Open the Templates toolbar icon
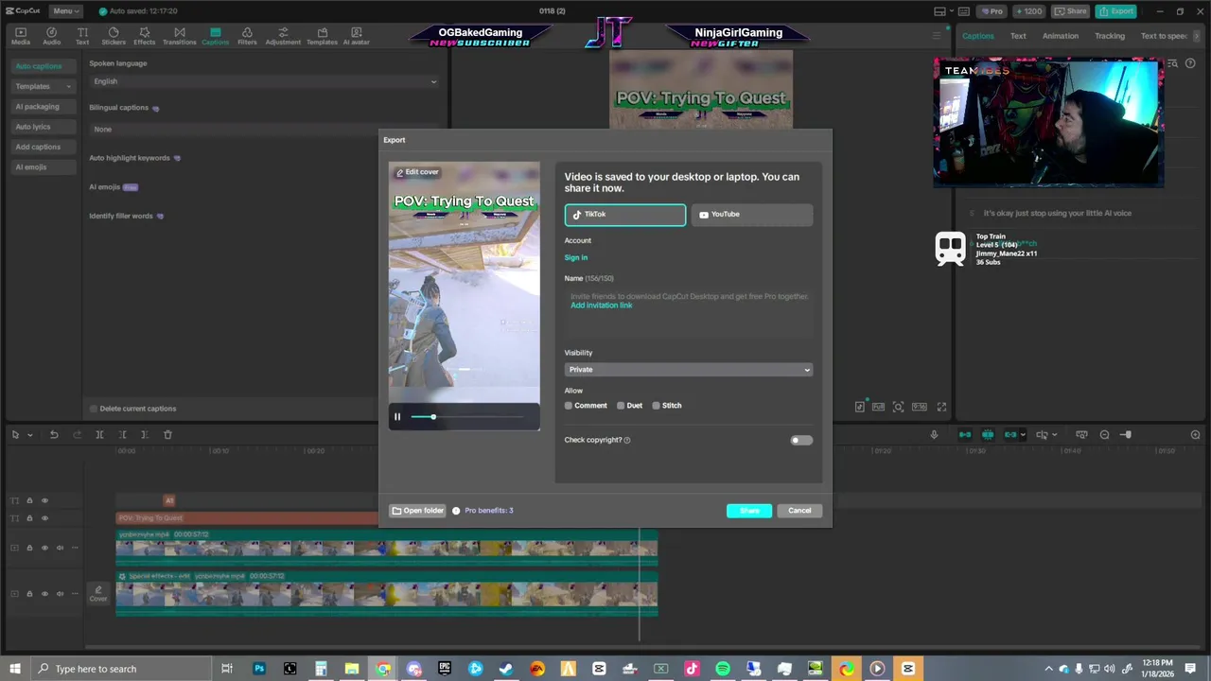The width and height of the screenshot is (1211, 681). click(322, 36)
